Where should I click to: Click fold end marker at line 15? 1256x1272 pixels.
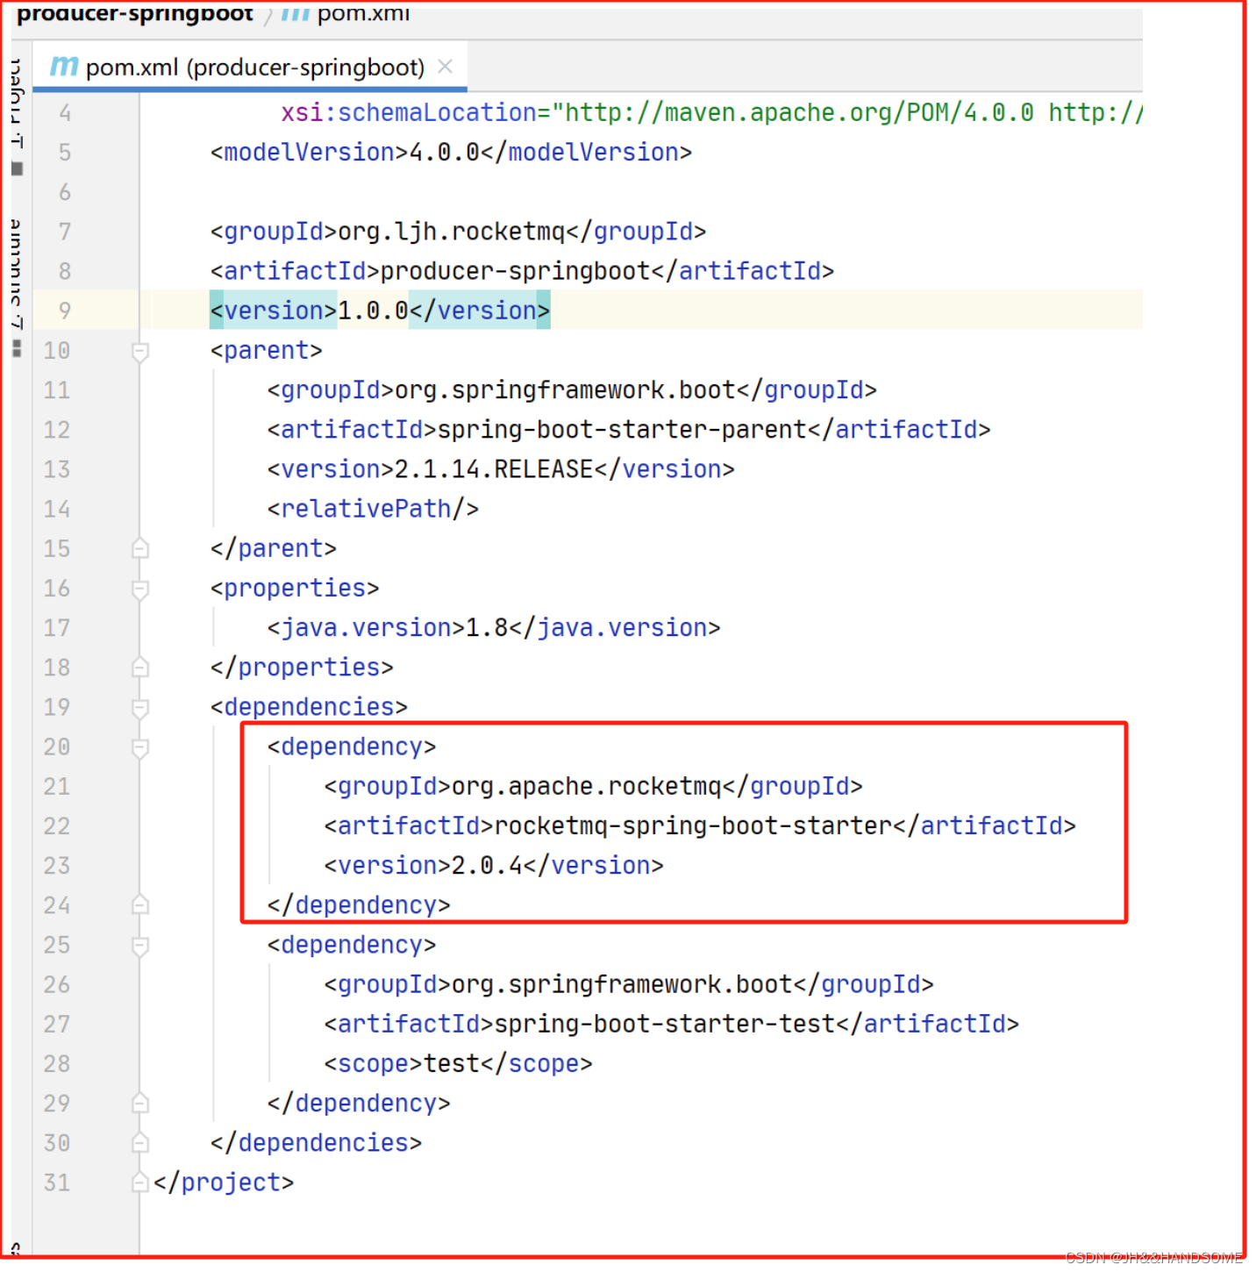(139, 549)
